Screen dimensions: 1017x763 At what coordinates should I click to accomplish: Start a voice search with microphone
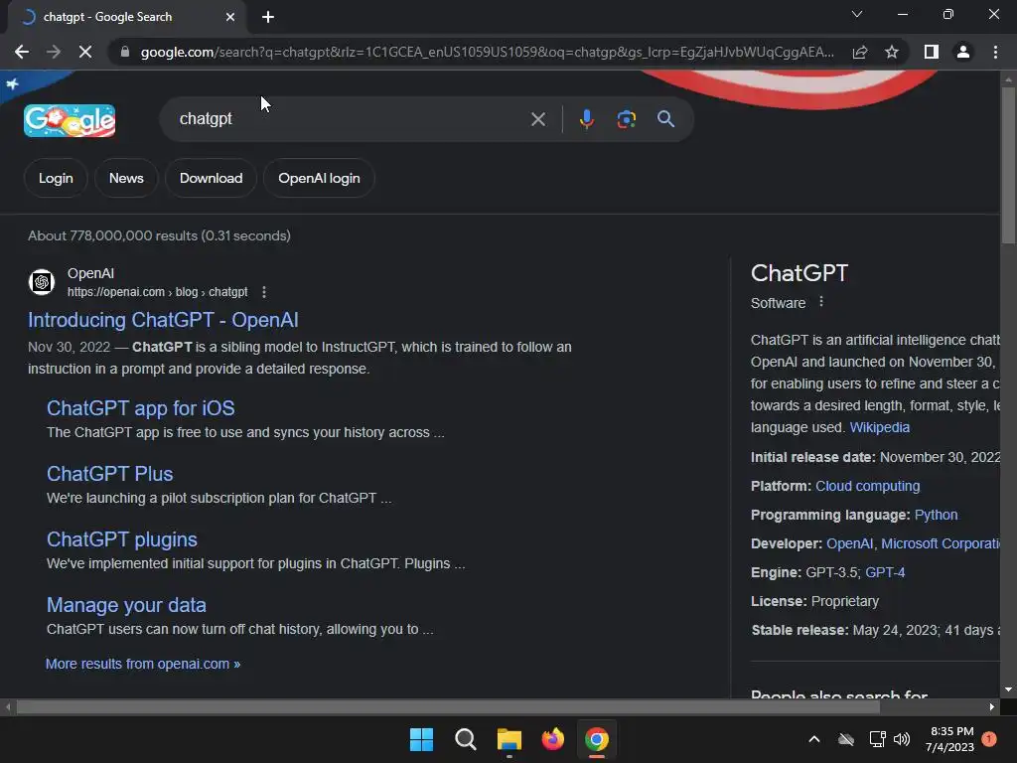(x=586, y=119)
